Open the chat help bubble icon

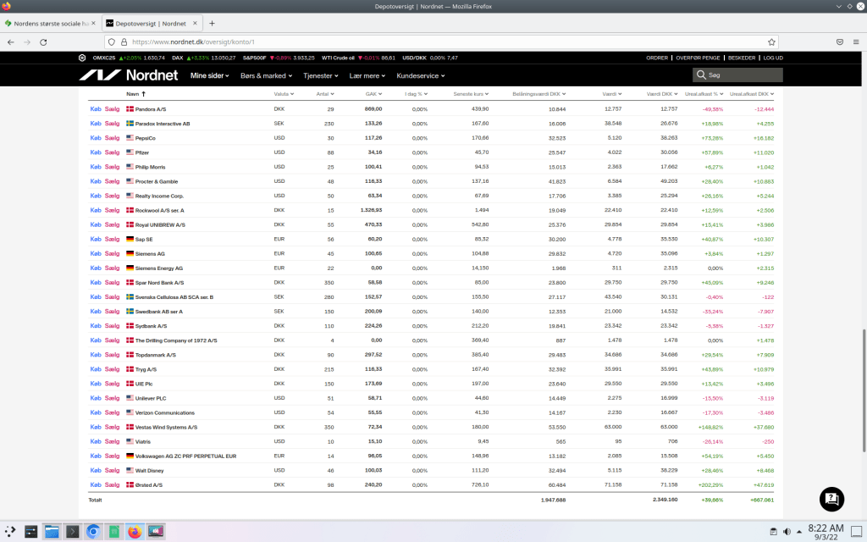[831, 499]
